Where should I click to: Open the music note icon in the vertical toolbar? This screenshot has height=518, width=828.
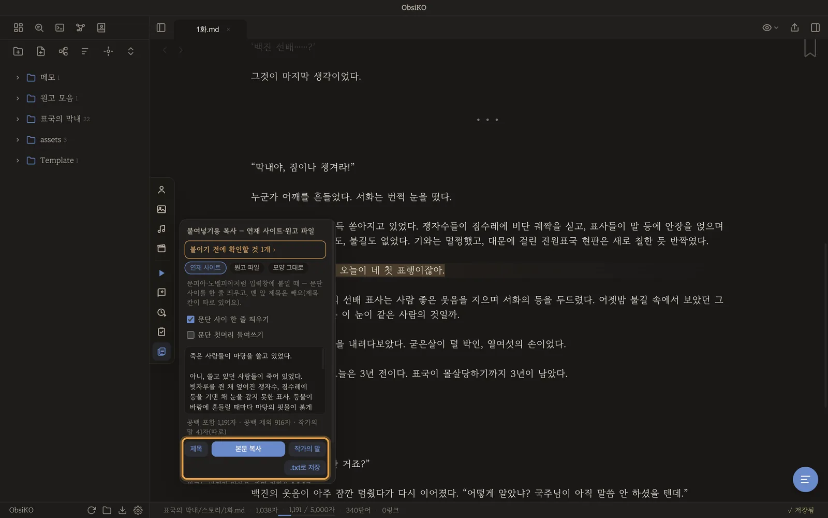tap(161, 229)
